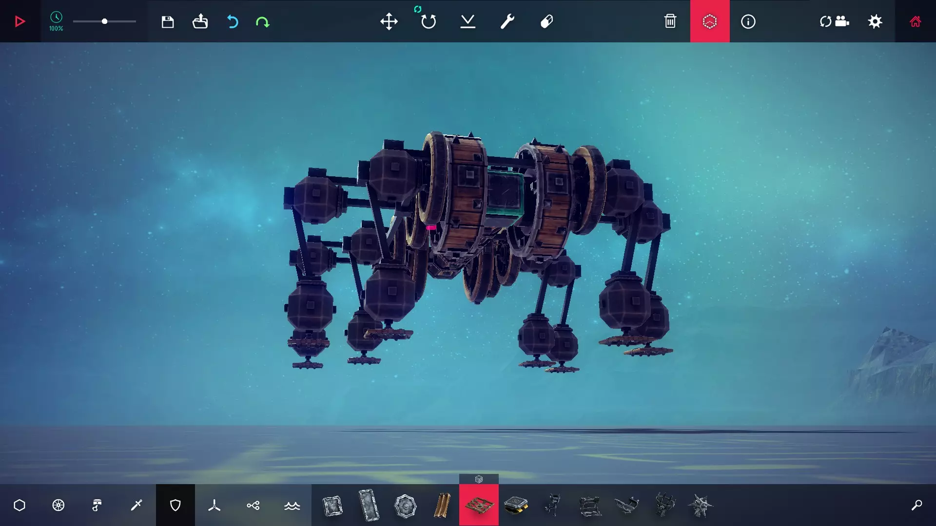
Task: Toggle the machine info panel
Action: pos(748,21)
